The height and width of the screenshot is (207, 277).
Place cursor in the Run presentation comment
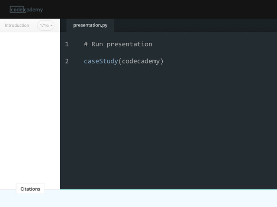coord(118,44)
